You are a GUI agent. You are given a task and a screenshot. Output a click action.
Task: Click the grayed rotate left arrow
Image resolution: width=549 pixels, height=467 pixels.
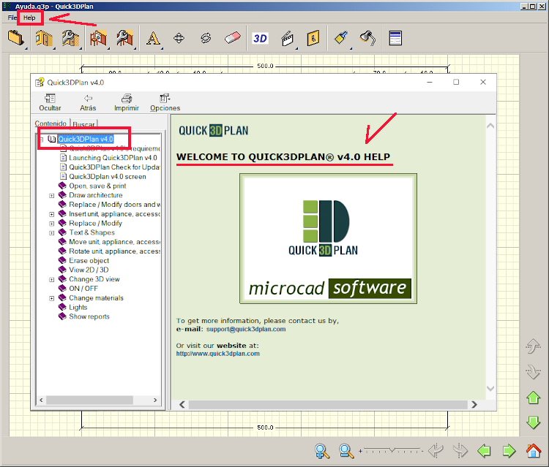[x=436, y=451]
